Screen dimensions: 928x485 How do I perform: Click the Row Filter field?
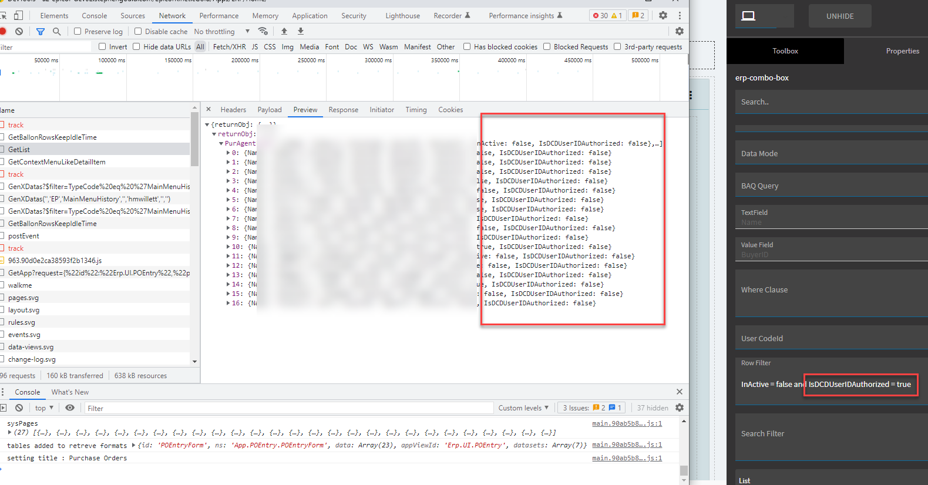pos(831,381)
